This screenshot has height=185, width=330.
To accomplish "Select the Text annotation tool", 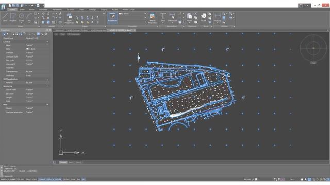I will point(163,17).
